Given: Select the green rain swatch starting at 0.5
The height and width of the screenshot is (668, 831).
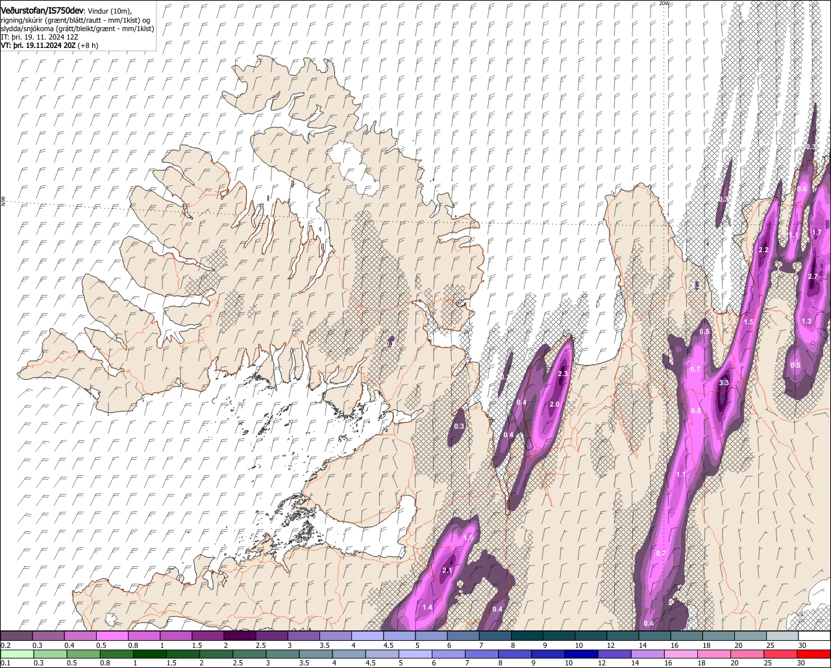Looking at the screenshot, I should click(x=83, y=654).
